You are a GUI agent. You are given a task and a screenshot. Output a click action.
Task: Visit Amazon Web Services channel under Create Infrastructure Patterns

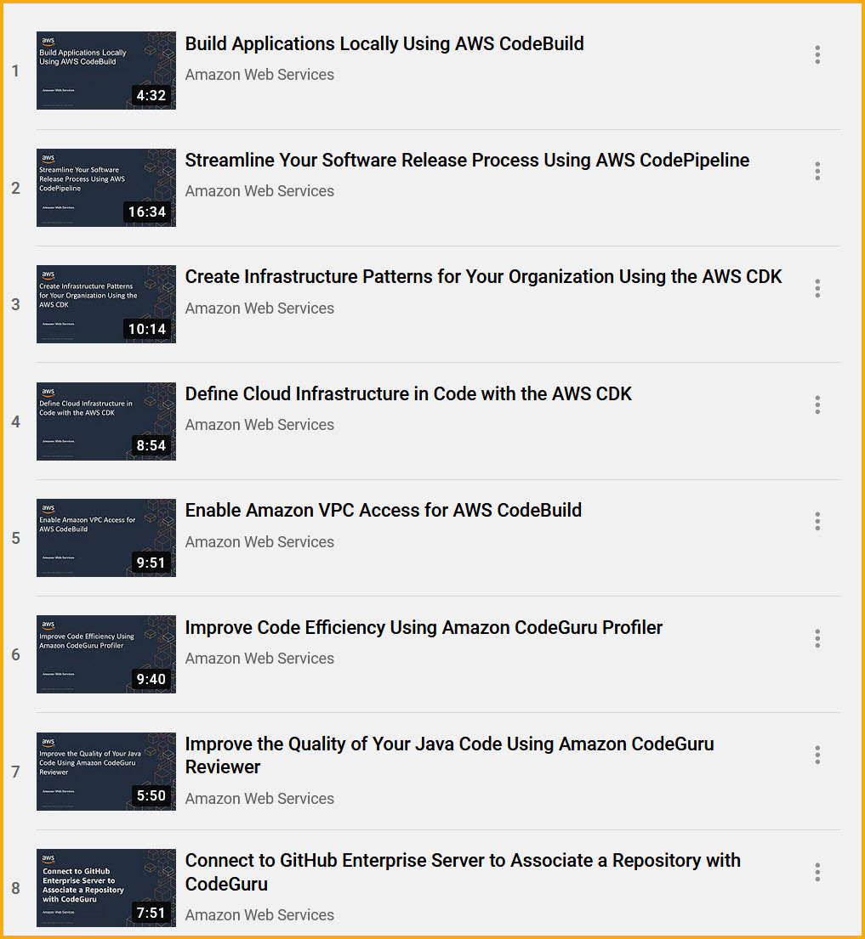[259, 308]
